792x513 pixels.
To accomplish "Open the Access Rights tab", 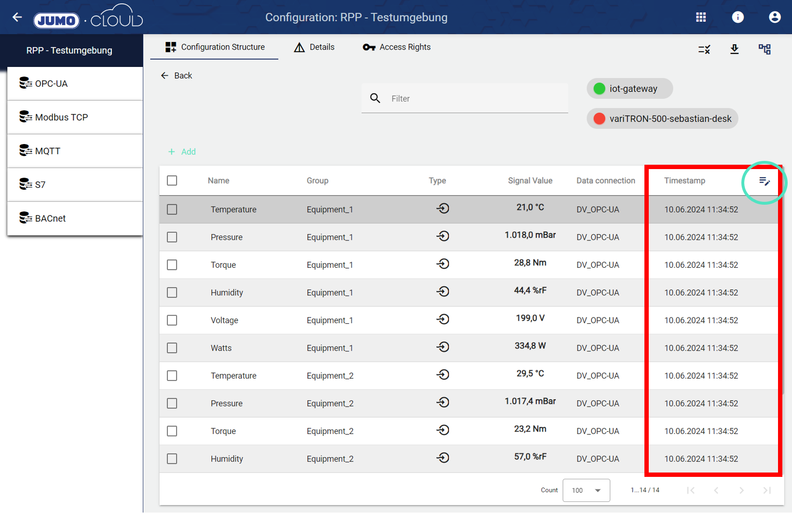I will pos(396,47).
